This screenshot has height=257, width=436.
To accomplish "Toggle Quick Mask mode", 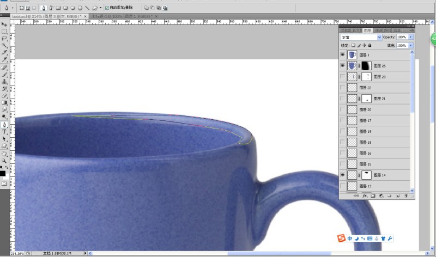I will (4, 183).
